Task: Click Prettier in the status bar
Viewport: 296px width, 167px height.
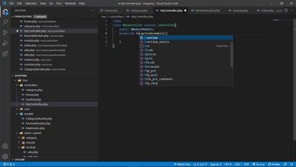Action: tap(274, 164)
